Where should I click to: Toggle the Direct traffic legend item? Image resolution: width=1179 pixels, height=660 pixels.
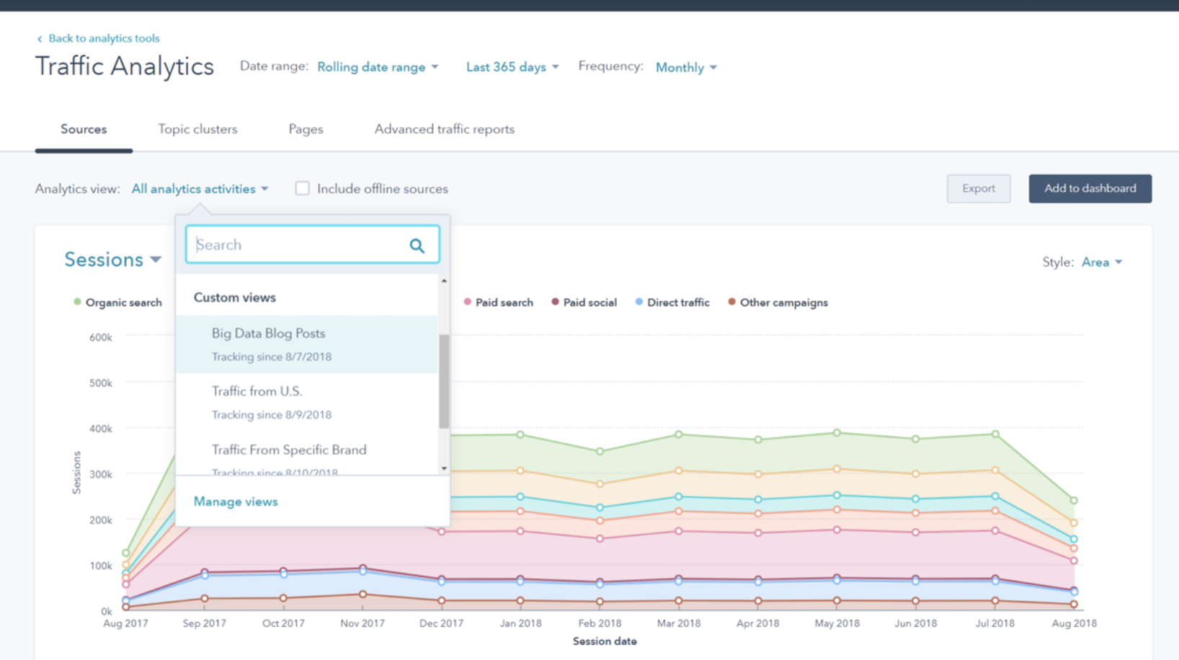[x=672, y=303]
